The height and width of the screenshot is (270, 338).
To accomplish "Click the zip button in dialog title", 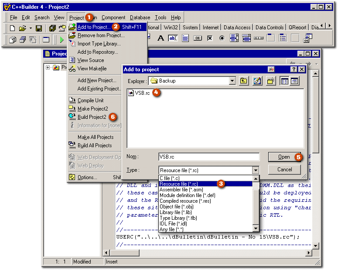I will pos(271,69).
